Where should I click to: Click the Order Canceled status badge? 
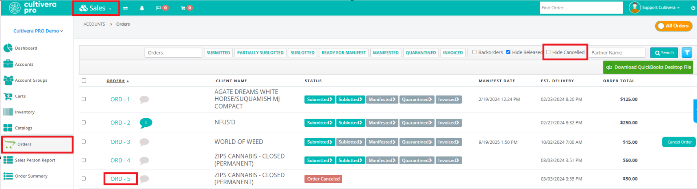(x=323, y=179)
